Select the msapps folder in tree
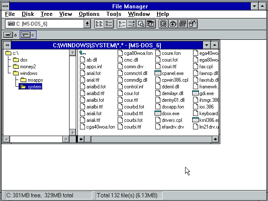Viewport: 268px width, 201px height. pos(32,80)
